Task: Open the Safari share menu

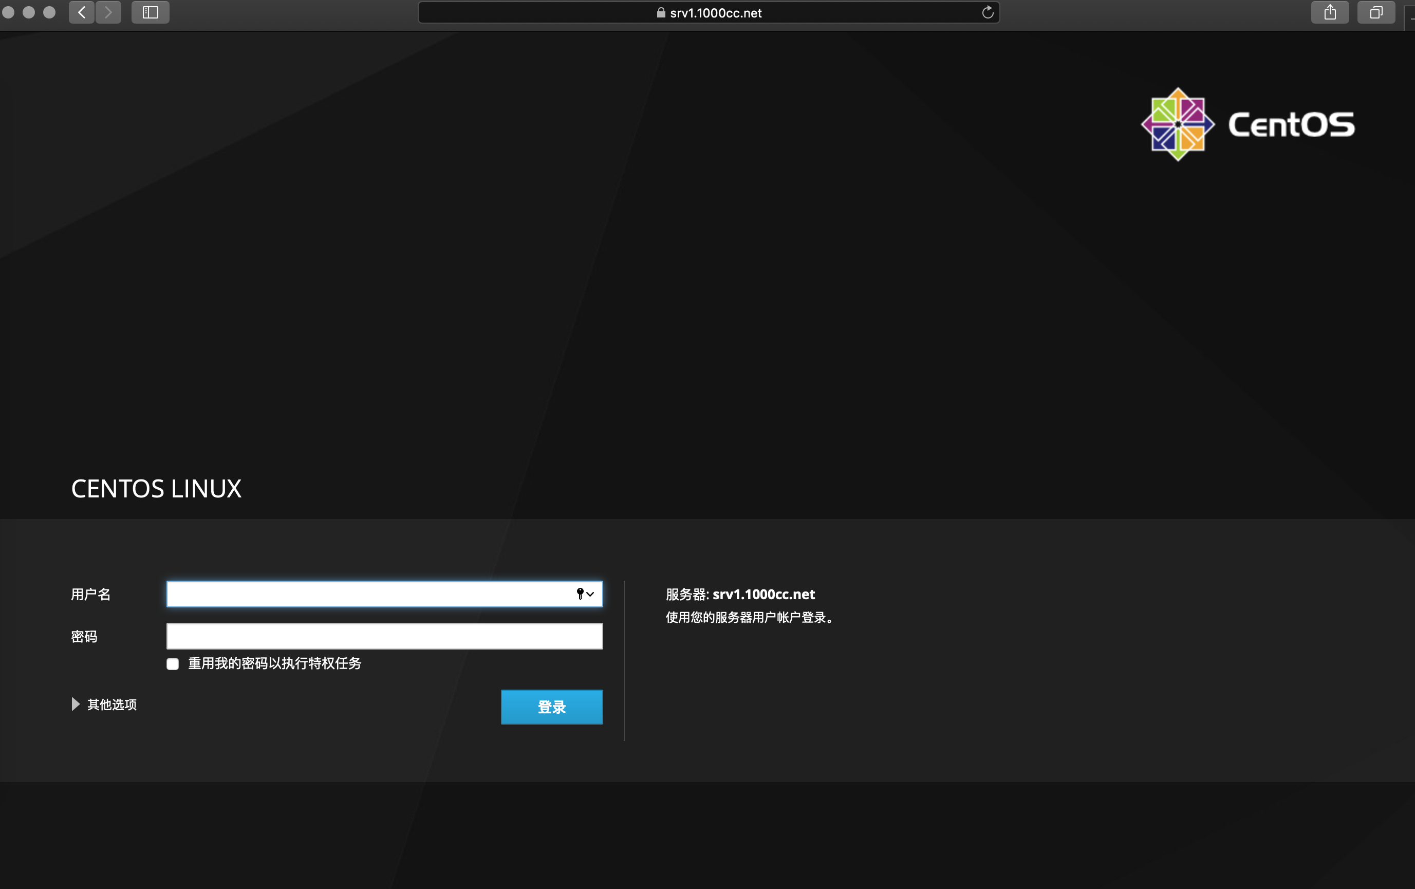Action: [1330, 12]
